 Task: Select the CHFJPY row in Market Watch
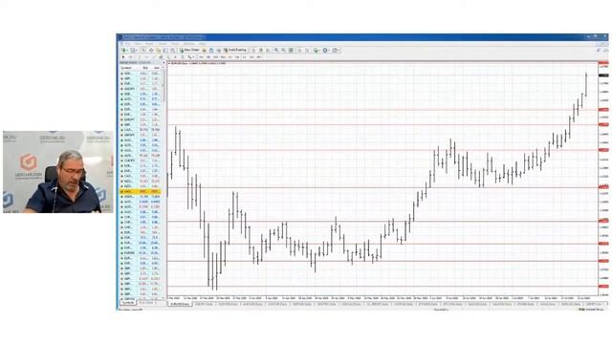pyautogui.click(x=141, y=161)
